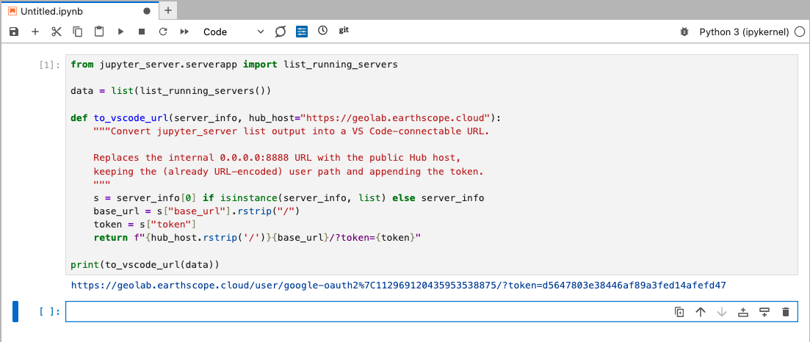Interrupt the kernel with stop icon
The height and width of the screenshot is (342, 810).
coord(142,32)
